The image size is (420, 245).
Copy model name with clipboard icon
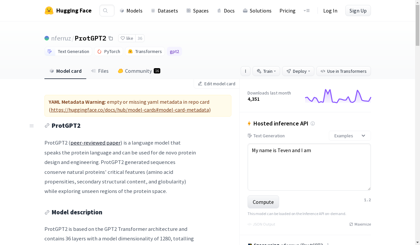pos(111,38)
